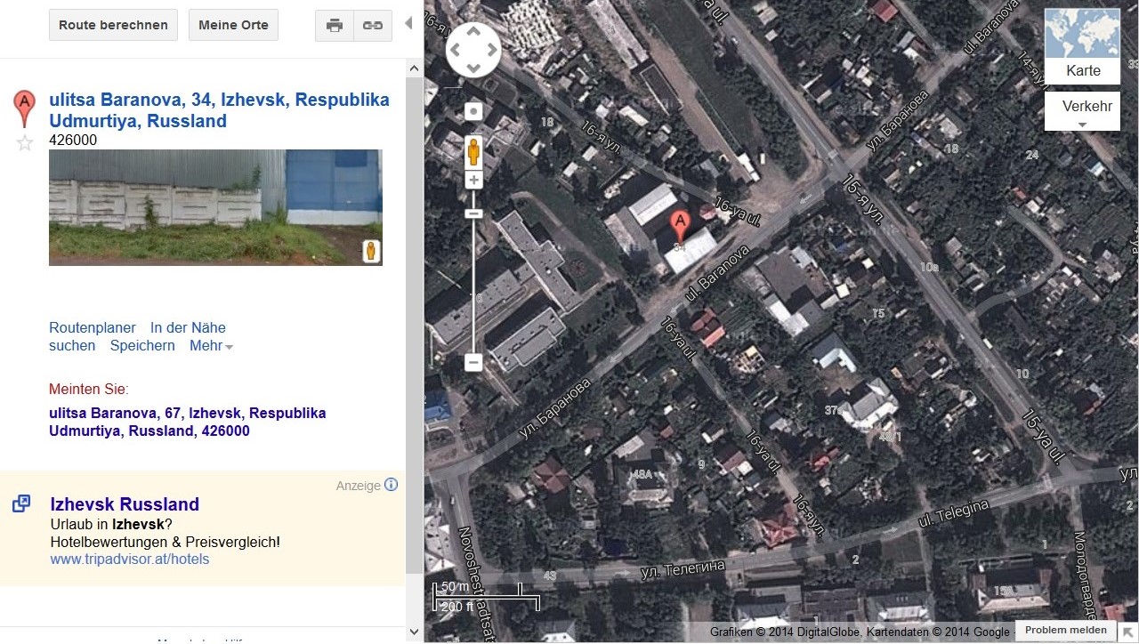Click the ul. Telegina street label

pyautogui.click(x=953, y=513)
